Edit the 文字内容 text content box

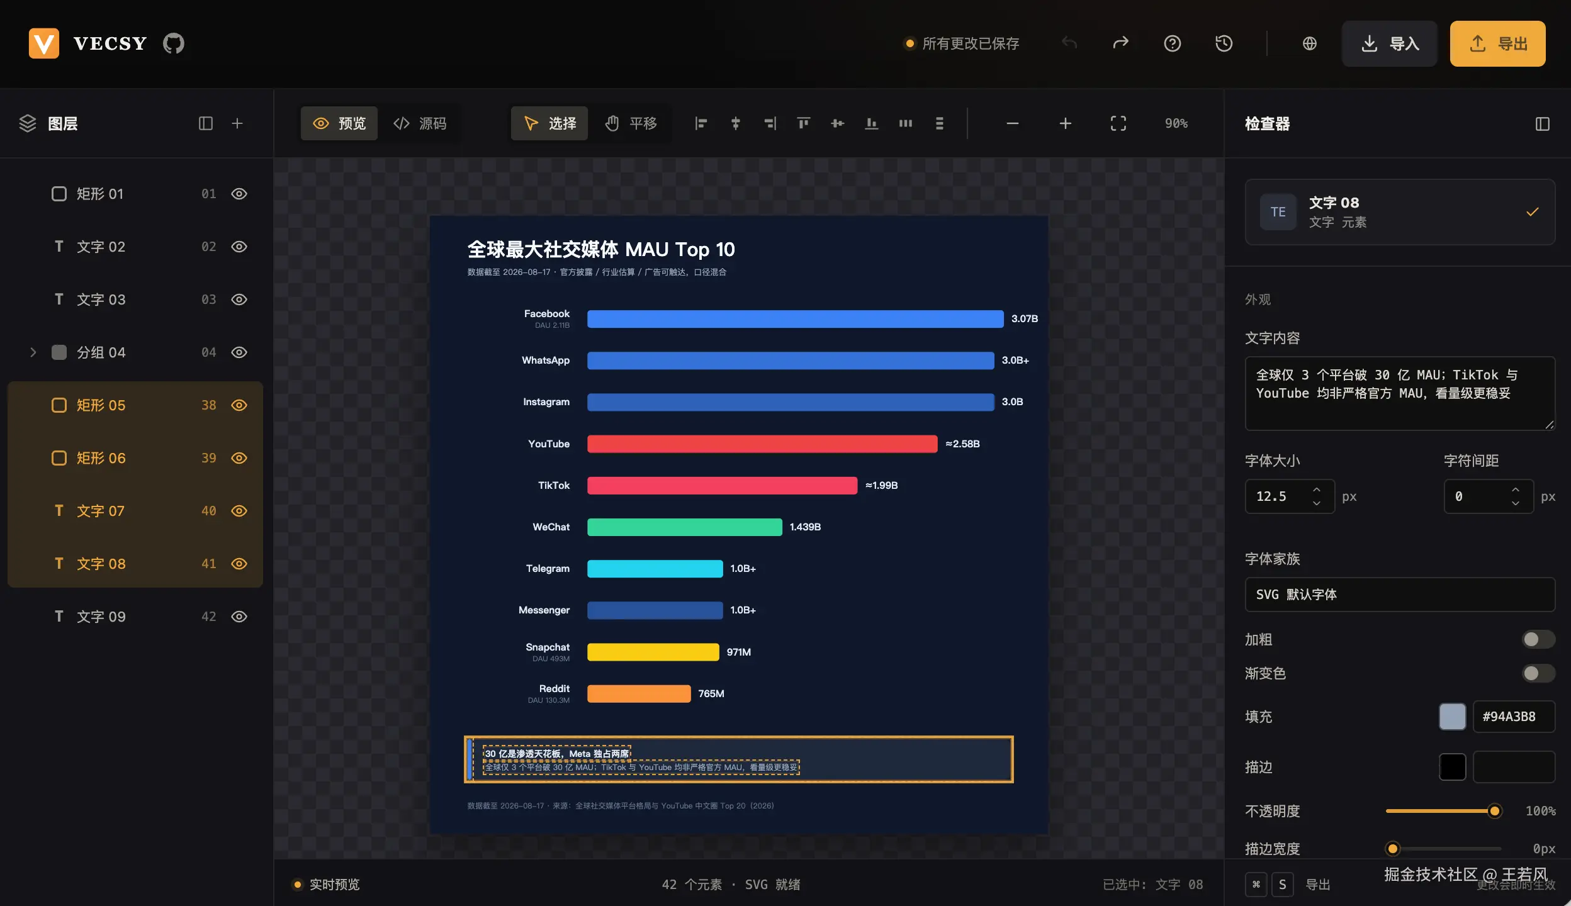(1400, 393)
